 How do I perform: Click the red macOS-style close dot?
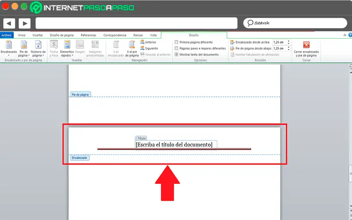click(5, 6)
